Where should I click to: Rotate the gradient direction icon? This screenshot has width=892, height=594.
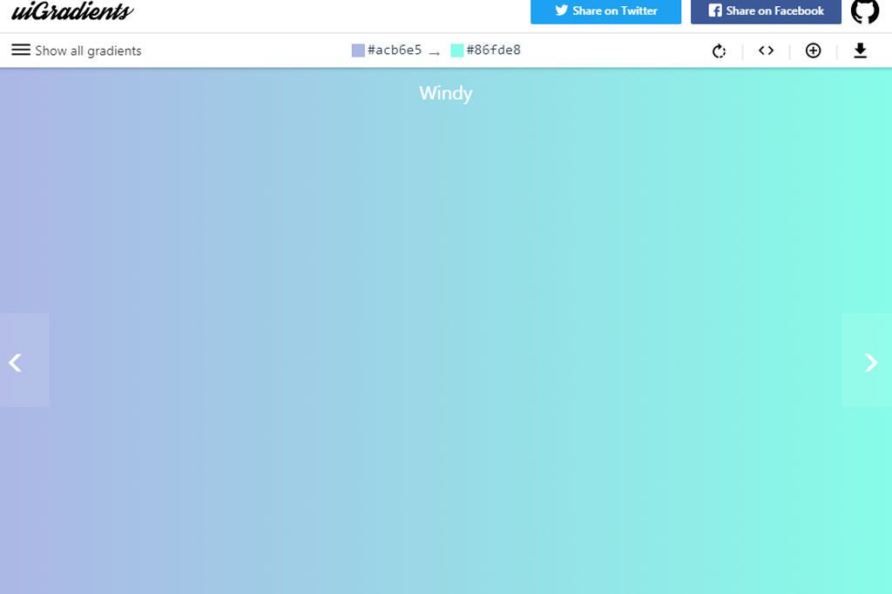point(719,51)
